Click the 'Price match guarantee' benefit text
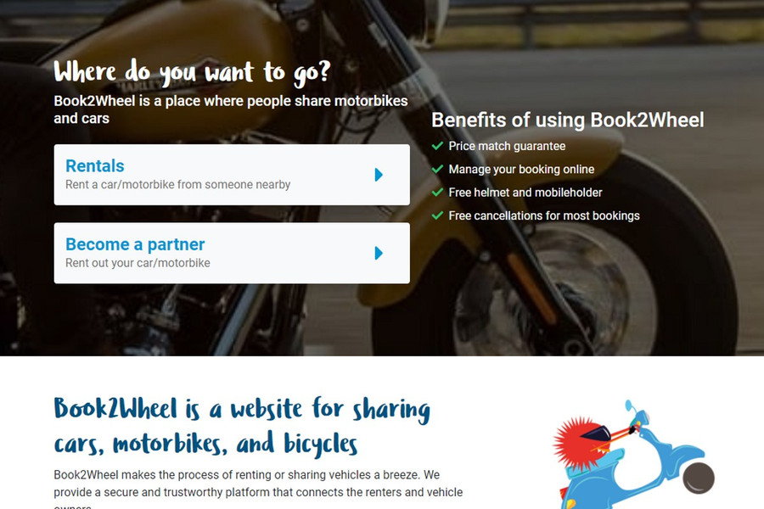This screenshot has height=509, width=764. tap(507, 146)
